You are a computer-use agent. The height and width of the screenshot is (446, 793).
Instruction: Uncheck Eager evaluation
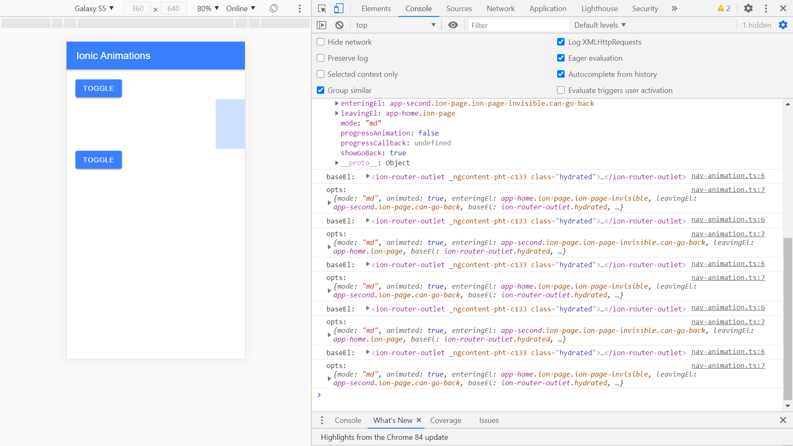561,58
